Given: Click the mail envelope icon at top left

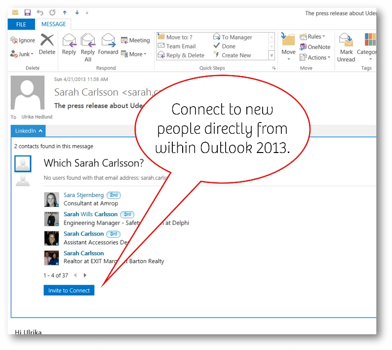Looking at the screenshot, I should tap(15, 12).
